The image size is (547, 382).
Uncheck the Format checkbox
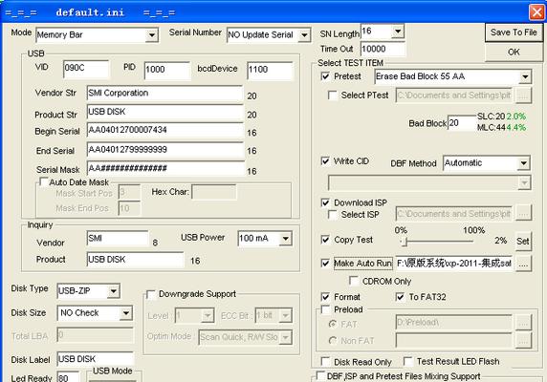(x=325, y=297)
